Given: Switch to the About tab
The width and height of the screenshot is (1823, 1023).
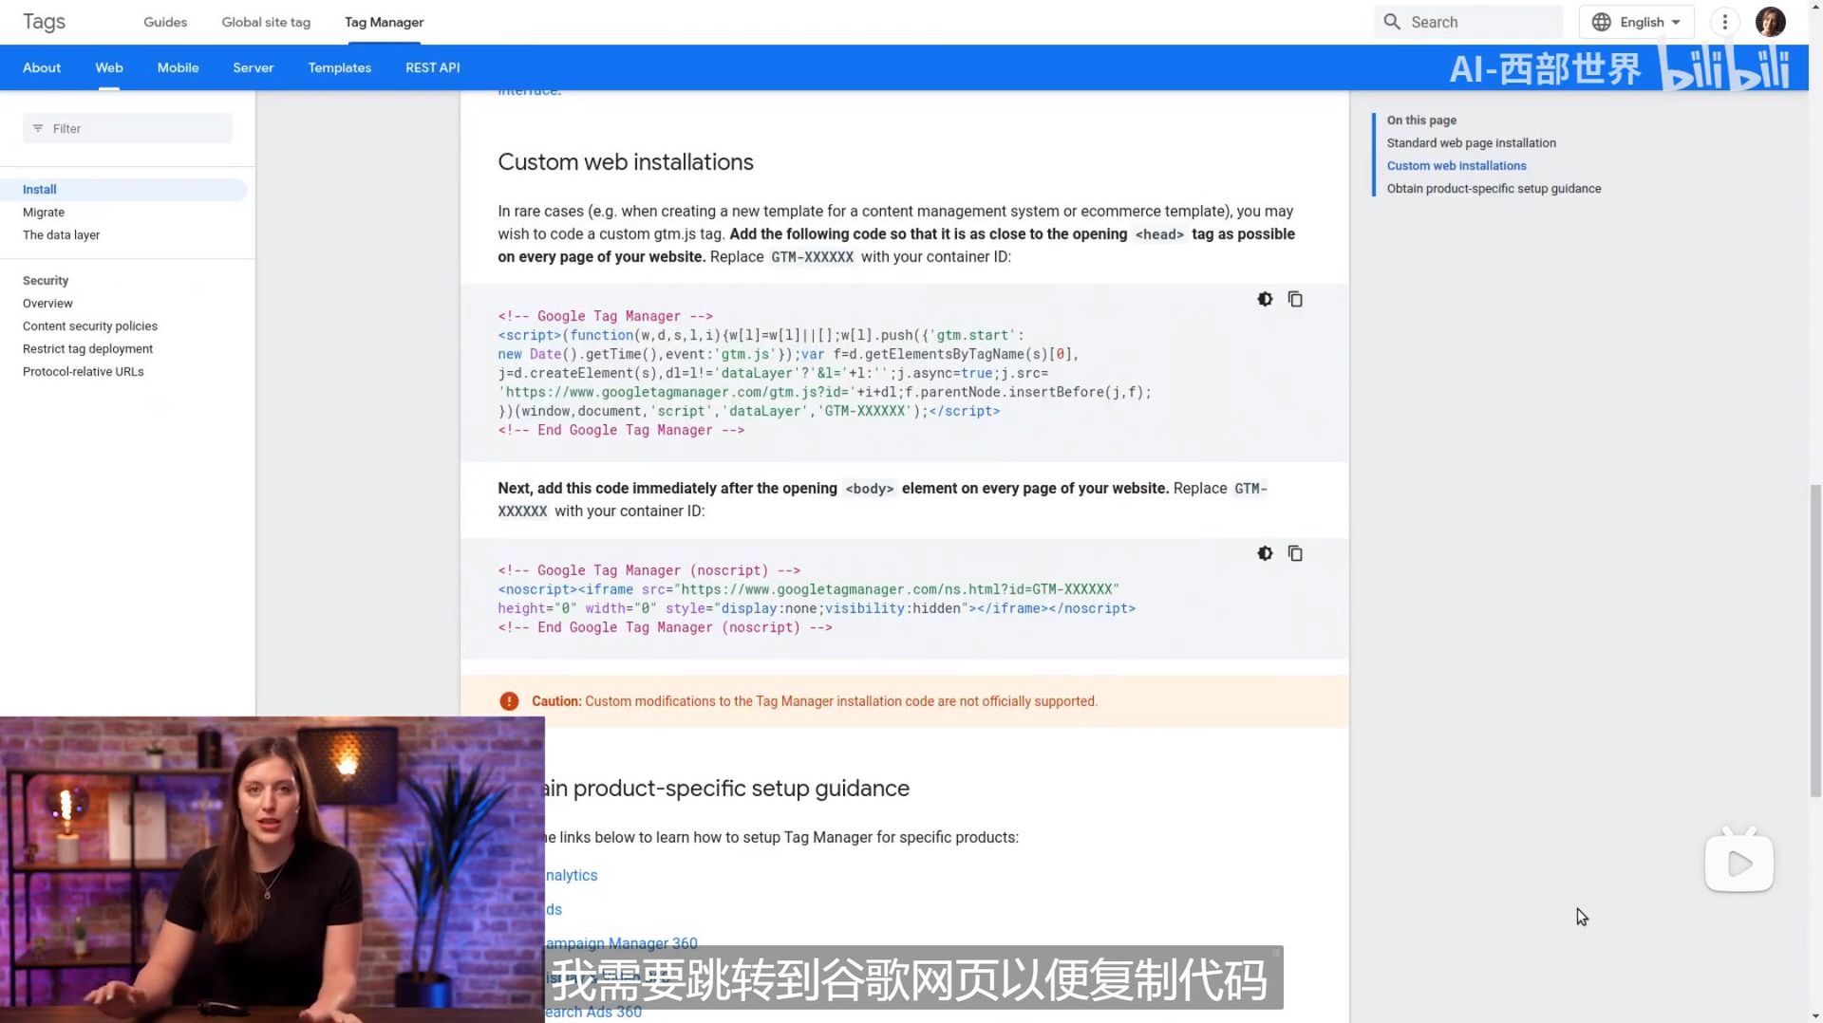Looking at the screenshot, I should 42,67.
